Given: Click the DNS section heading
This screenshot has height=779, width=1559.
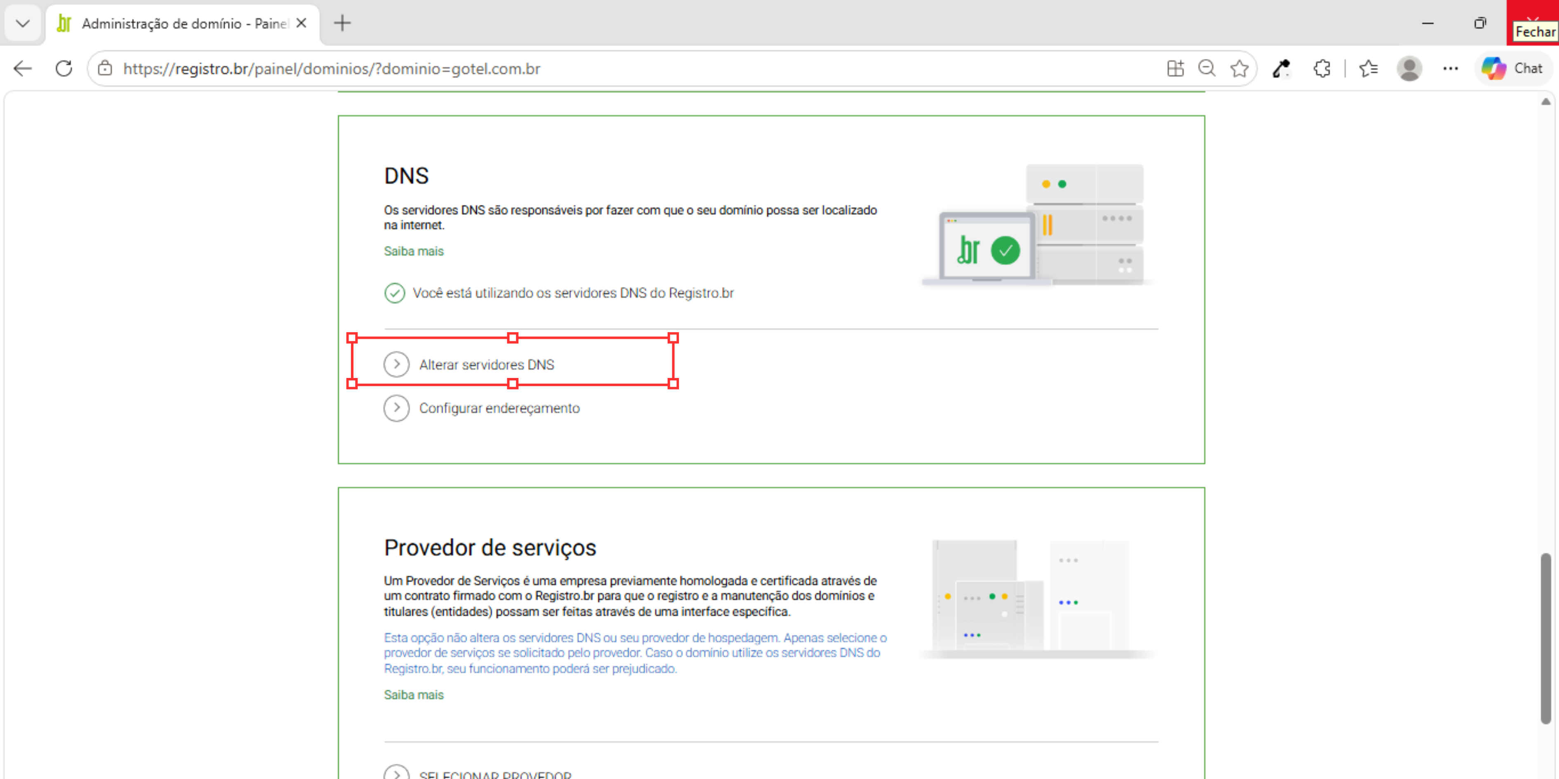Looking at the screenshot, I should pyautogui.click(x=407, y=176).
